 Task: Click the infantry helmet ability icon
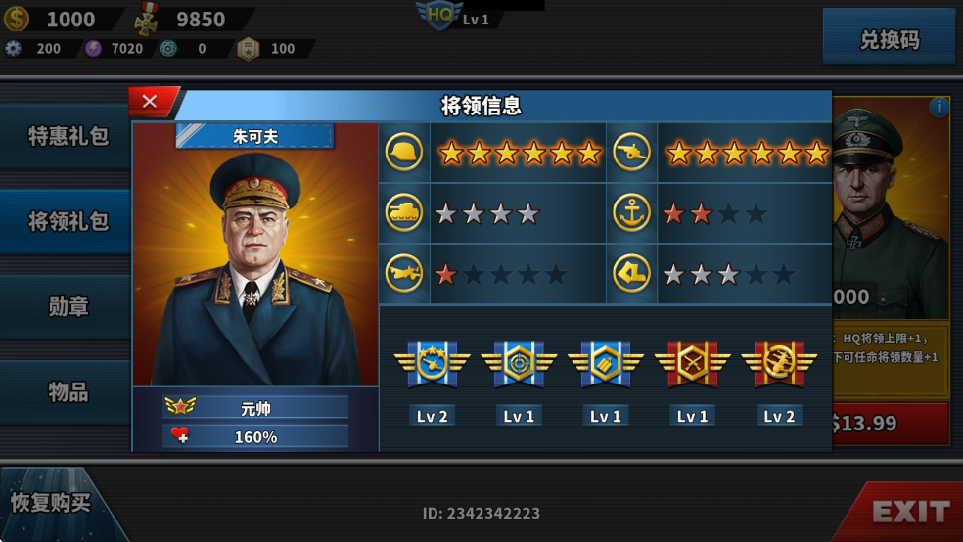coord(403,152)
